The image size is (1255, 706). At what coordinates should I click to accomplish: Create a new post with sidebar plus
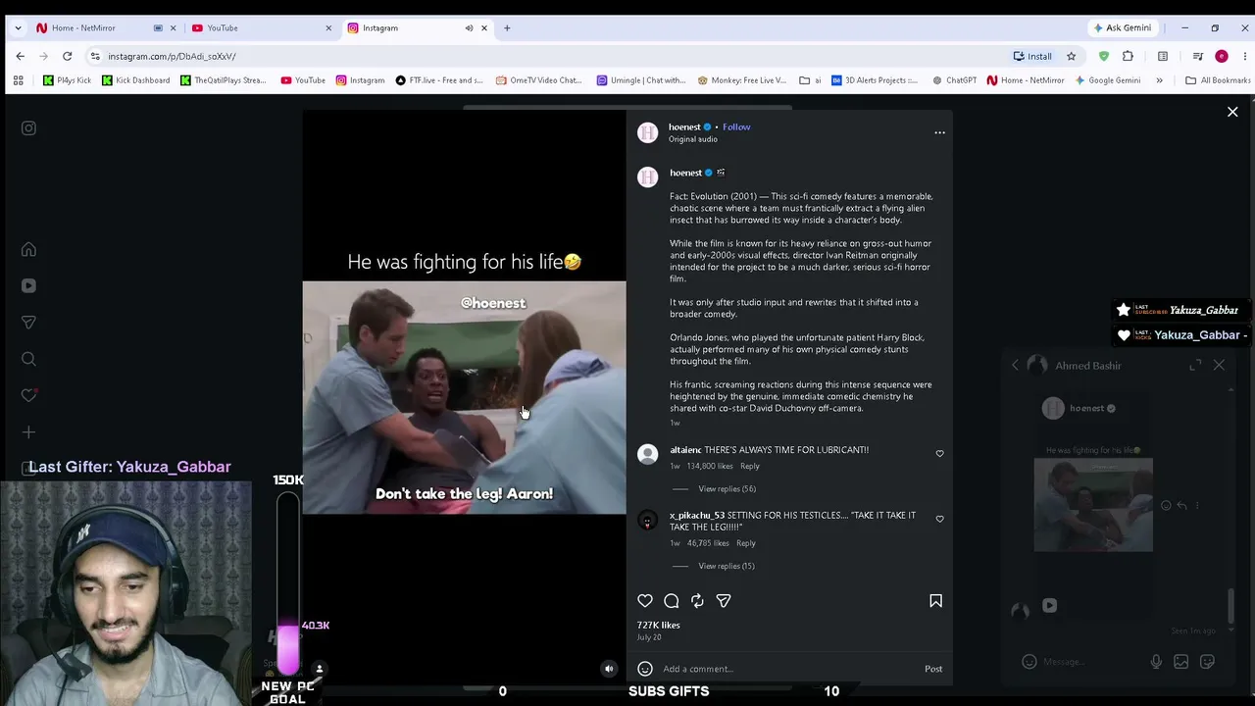pos(28,431)
